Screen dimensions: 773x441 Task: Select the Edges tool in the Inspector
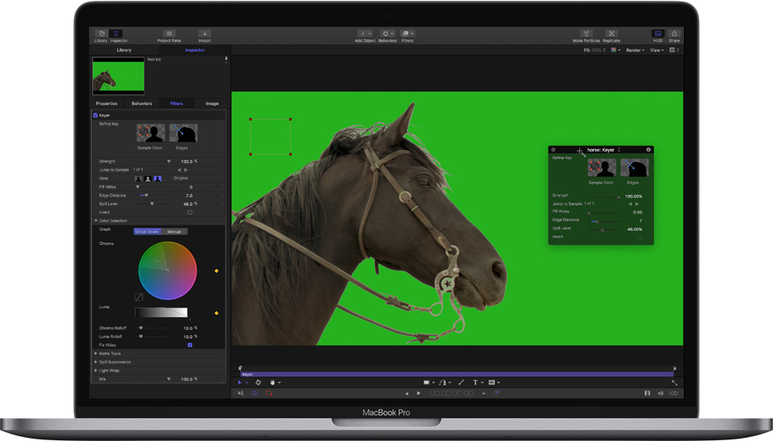tap(182, 133)
